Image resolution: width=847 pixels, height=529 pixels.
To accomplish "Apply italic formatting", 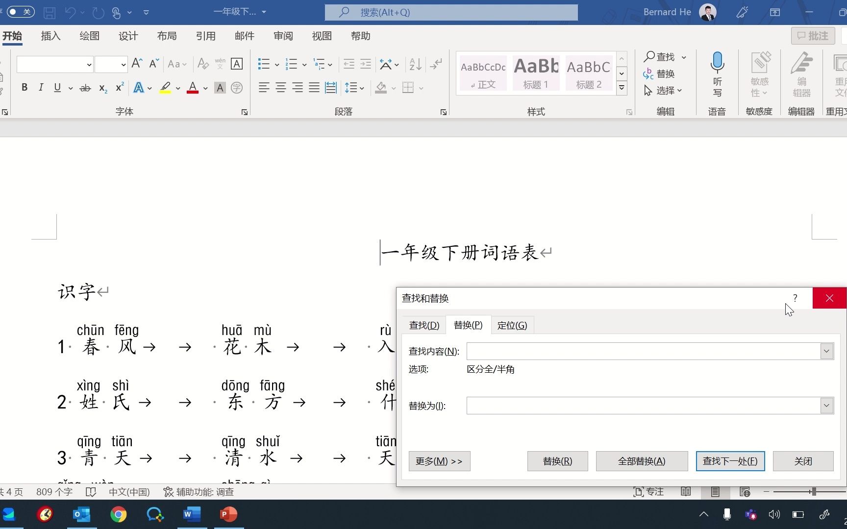I will coord(41,87).
